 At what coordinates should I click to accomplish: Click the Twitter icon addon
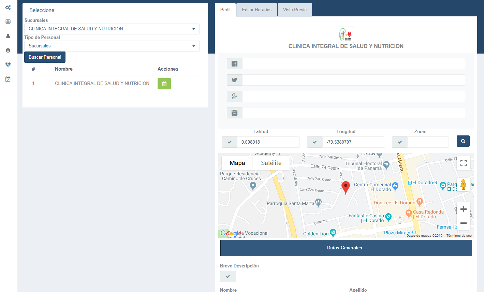point(234,80)
